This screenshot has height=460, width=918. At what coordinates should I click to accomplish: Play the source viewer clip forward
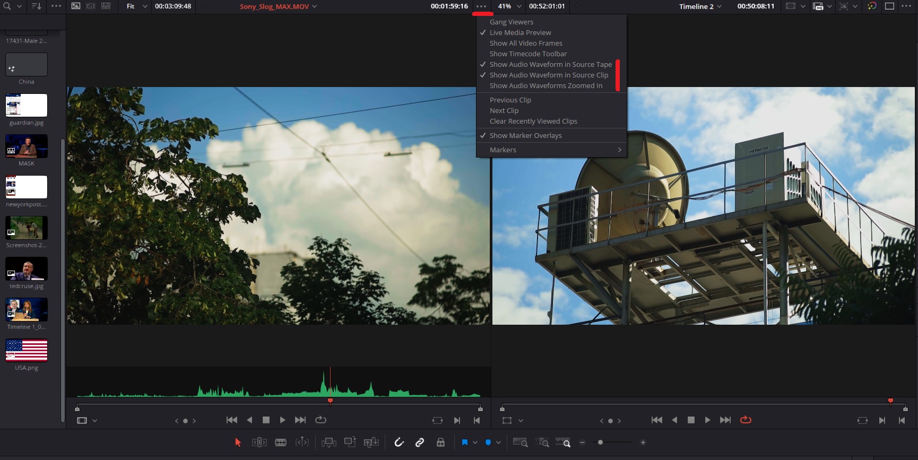(283, 420)
